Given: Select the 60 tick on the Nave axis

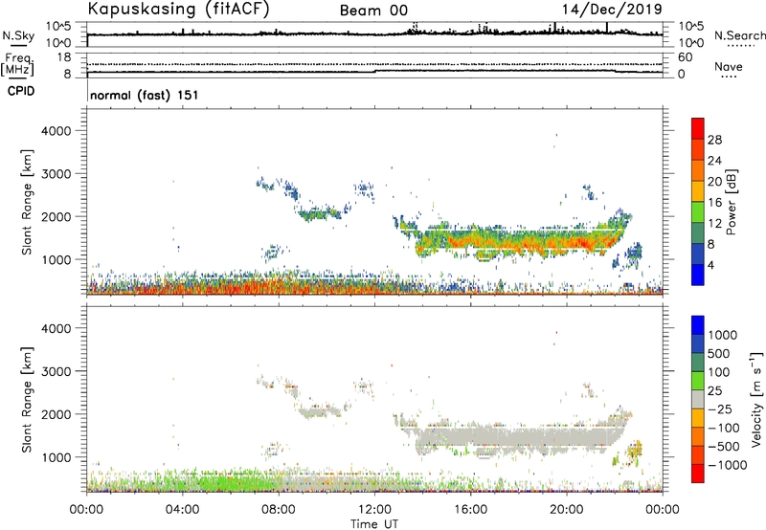Looking at the screenshot, I should [685, 57].
